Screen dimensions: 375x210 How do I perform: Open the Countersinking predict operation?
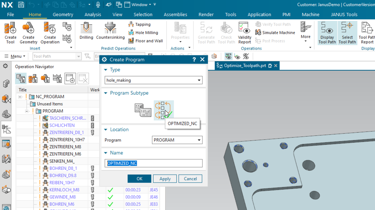point(110,31)
